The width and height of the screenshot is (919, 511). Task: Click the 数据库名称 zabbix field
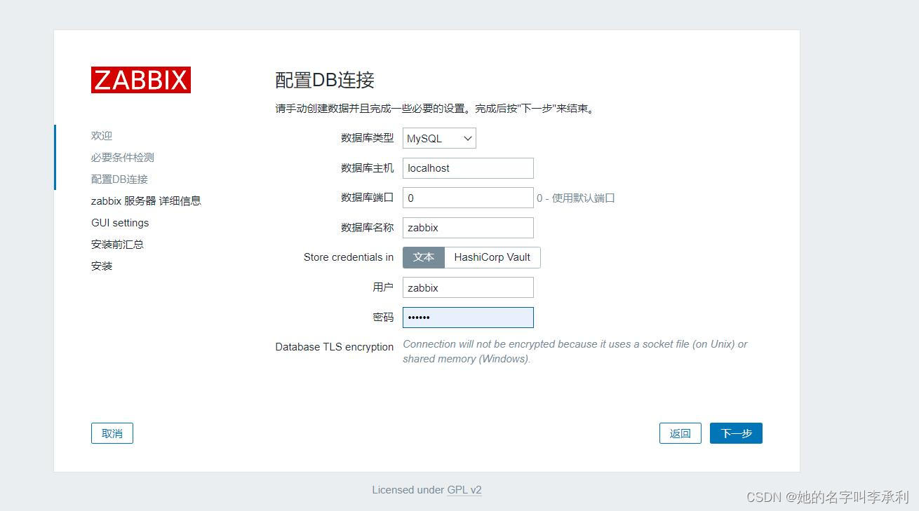pos(467,227)
